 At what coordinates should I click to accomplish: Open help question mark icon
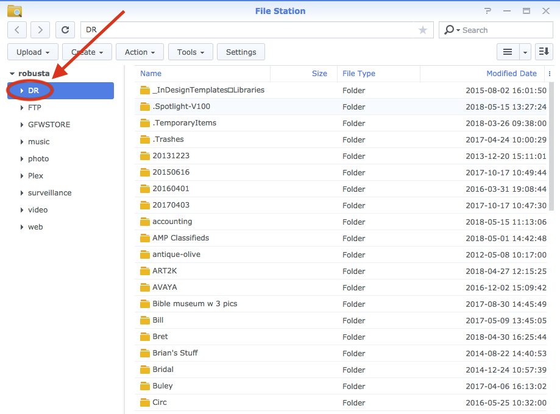point(487,11)
